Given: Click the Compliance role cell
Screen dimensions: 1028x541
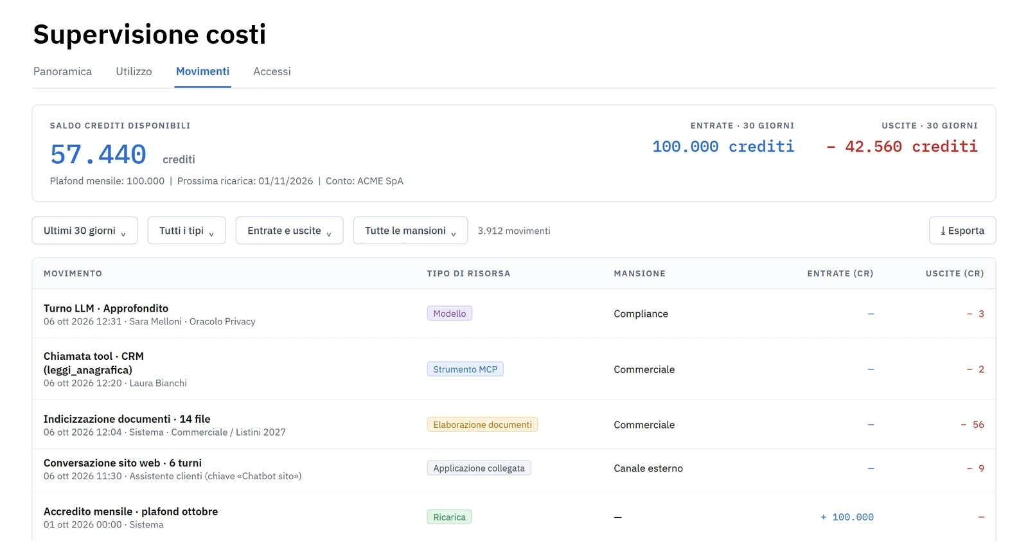Looking at the screenshot, I should coord(641,314).
